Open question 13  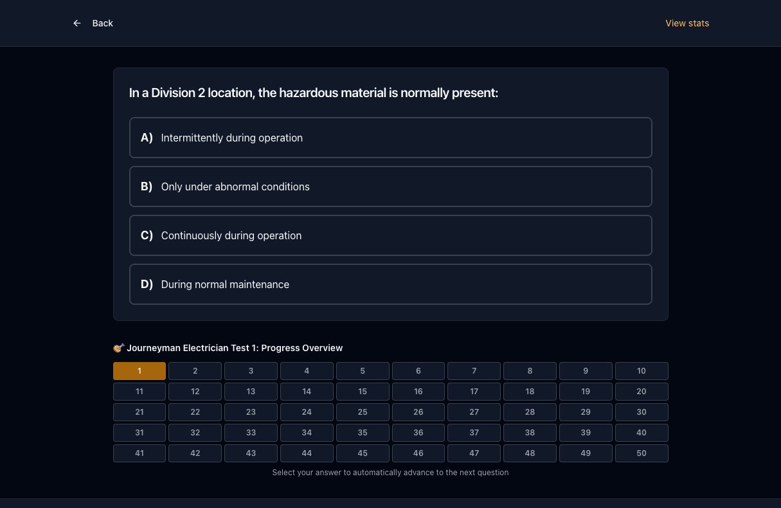point(251,392)
